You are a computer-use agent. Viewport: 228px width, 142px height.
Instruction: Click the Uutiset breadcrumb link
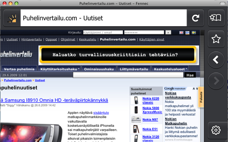(40, 80)
